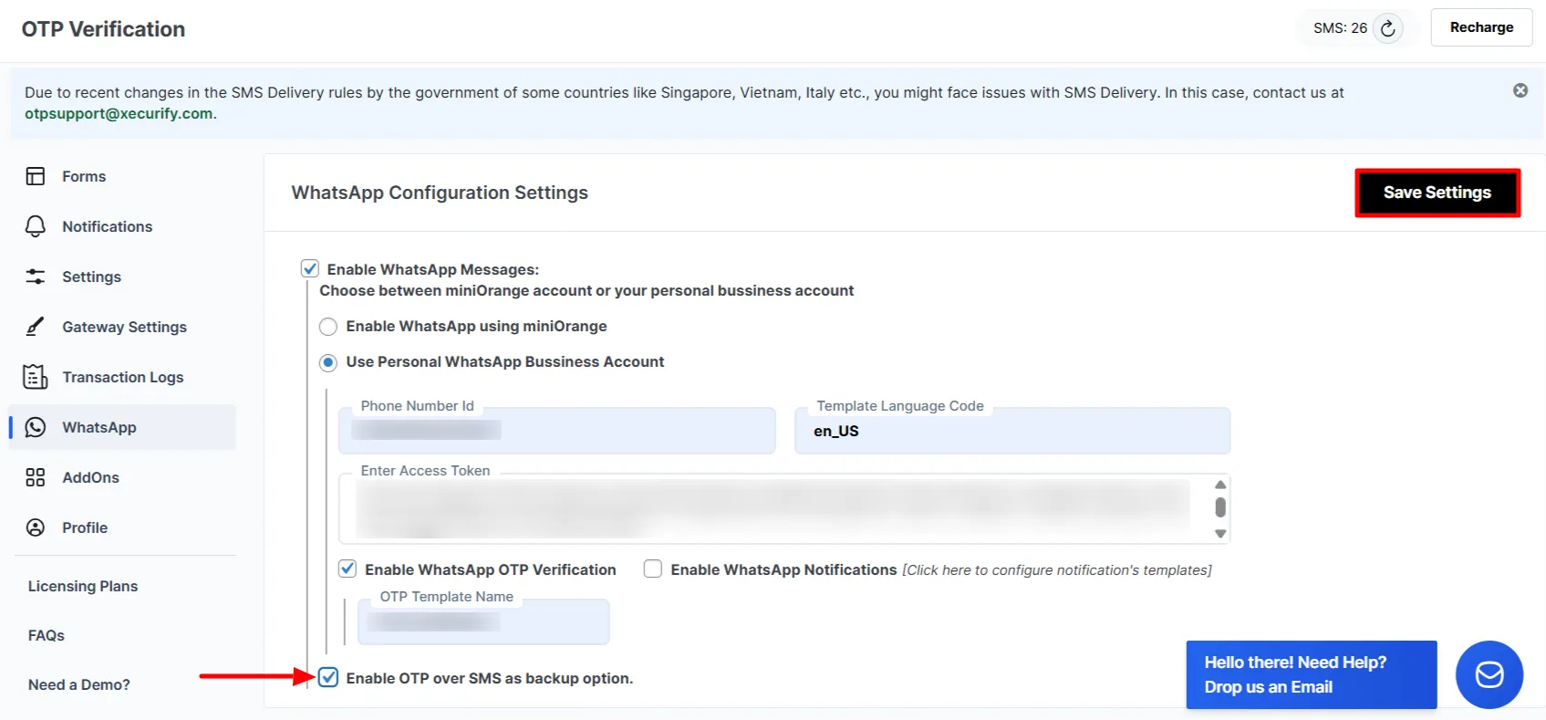Select the WhatsApp sidebar tab
Viewport: 1546px width, 720px height.
(122, 427)
